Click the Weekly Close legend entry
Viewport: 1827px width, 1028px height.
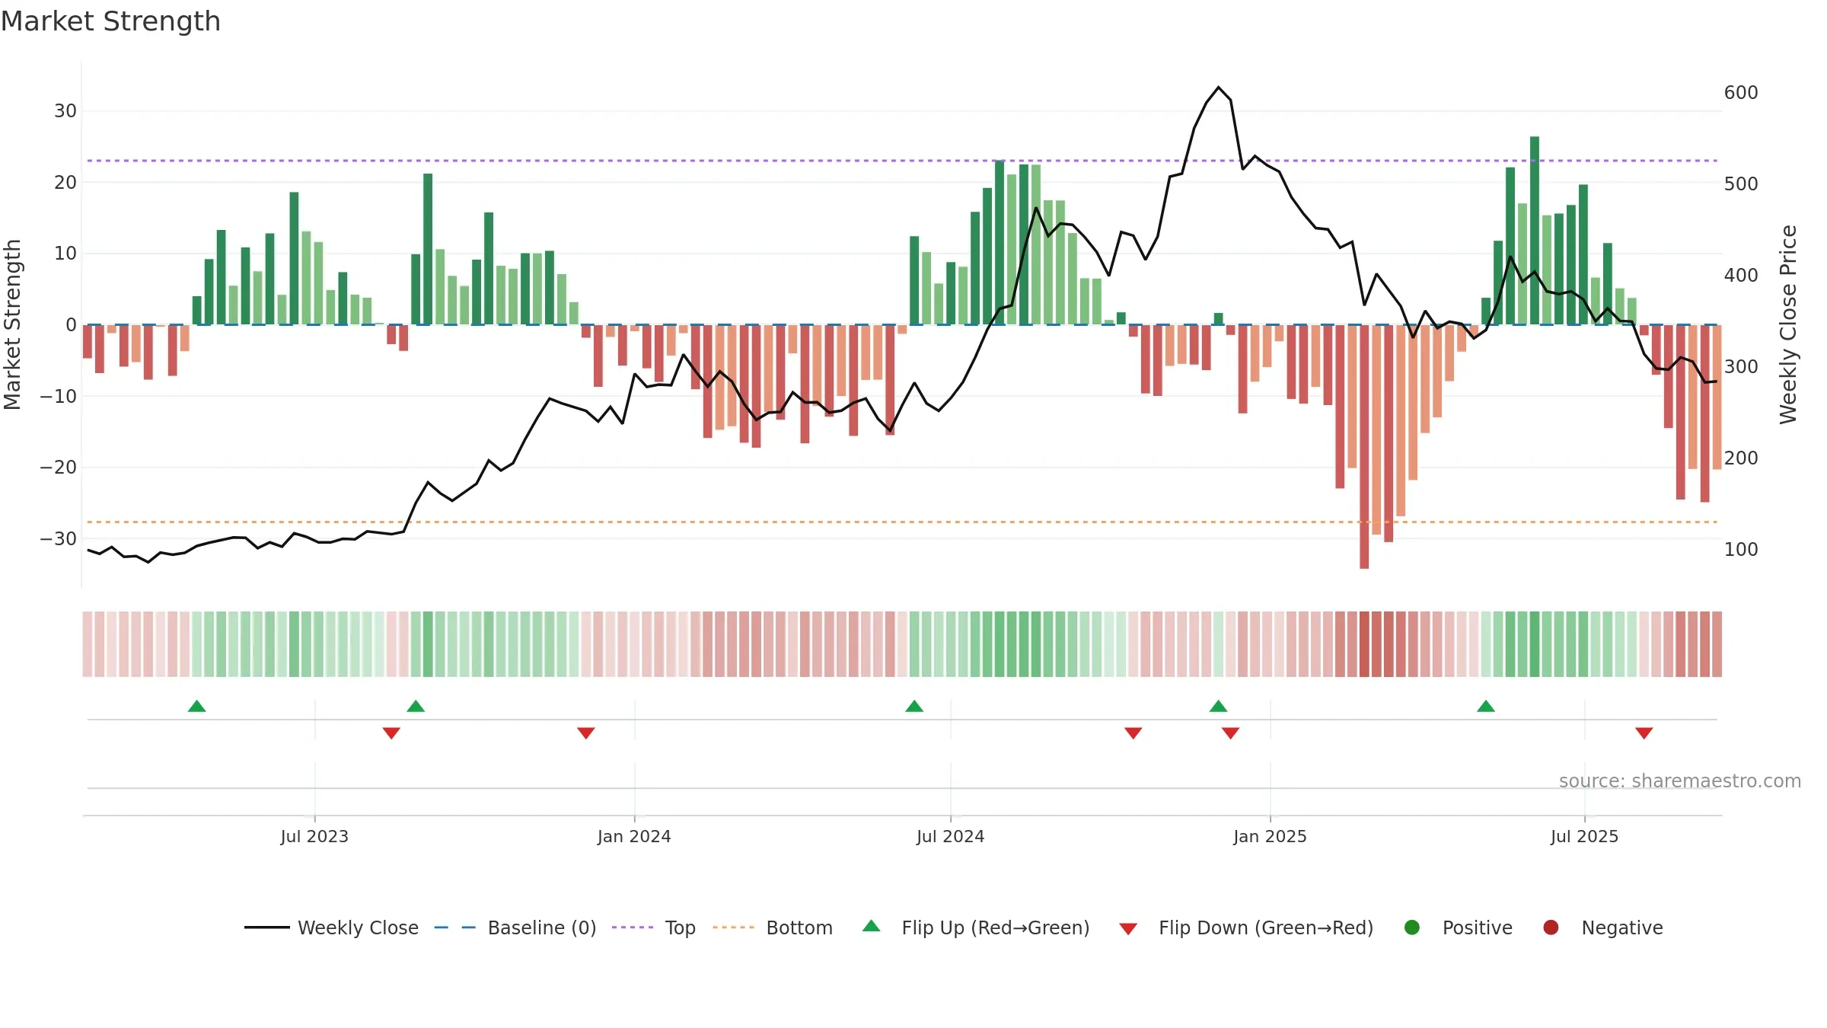[x=331, y=927]
